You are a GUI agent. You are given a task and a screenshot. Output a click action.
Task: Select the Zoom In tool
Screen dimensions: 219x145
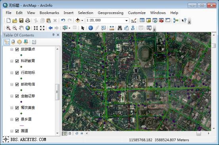pyautogui.click(x=8, y=28)
